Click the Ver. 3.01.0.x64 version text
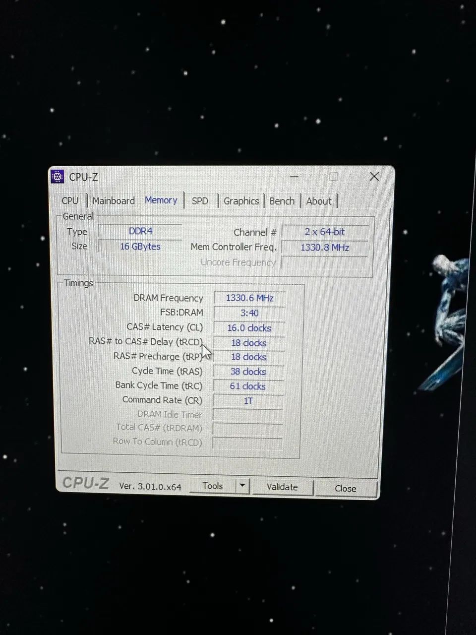The height and width of the screenshot is (635, 476). click(x=150, y=487)
